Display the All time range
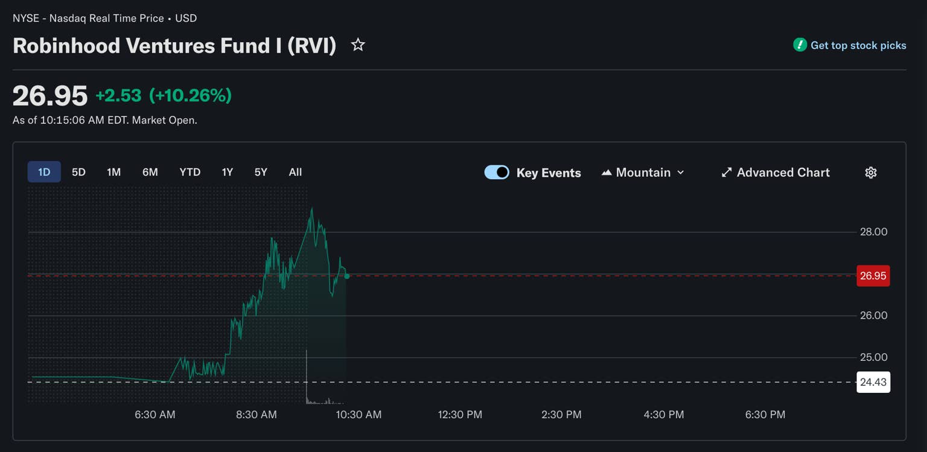 click(x=295, y=172)
